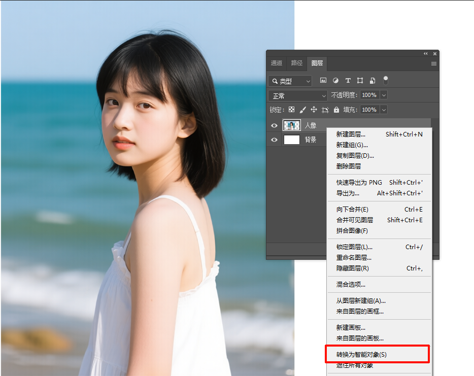Click the 人像 layer thumbnail
Screen dimensions: 474x376
point(291,125)
